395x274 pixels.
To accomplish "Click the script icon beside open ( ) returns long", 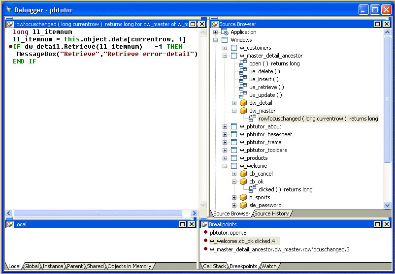I will click(x=243, y=63).
